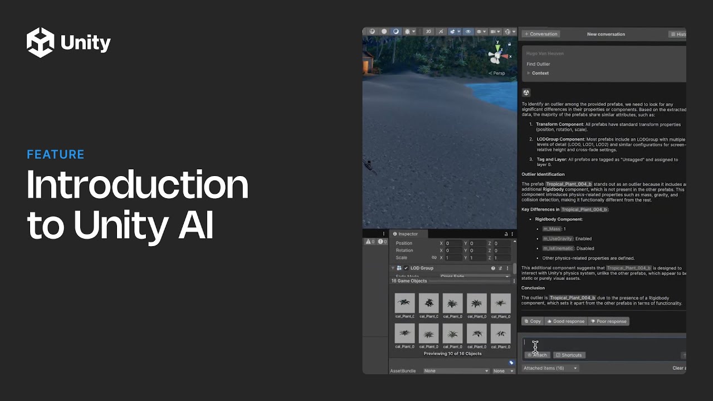The image size is (713, 401).
Task: Open the dropdown arrow beside the lighting icon
Action: (x=414, y=32)
